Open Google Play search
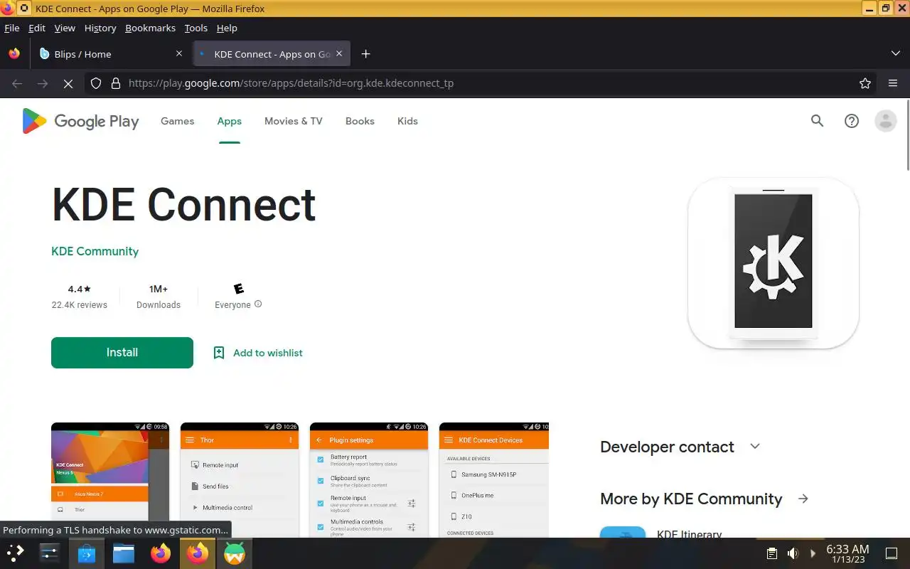The width and height of the screenshot is (910, 569). click(x=817, y=121)
